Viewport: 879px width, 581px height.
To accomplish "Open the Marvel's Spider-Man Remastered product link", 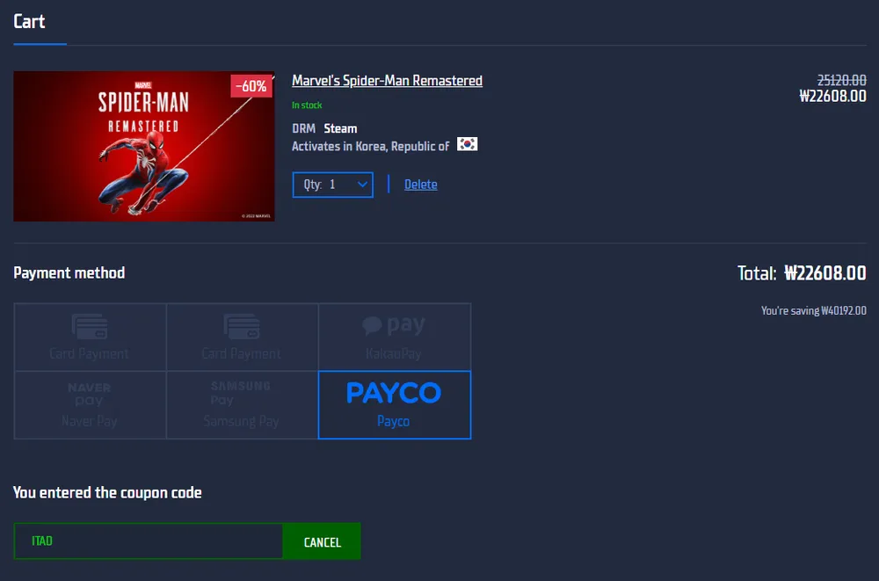I will pos(387,81).
